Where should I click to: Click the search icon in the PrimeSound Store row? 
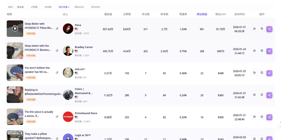point(262,117)
